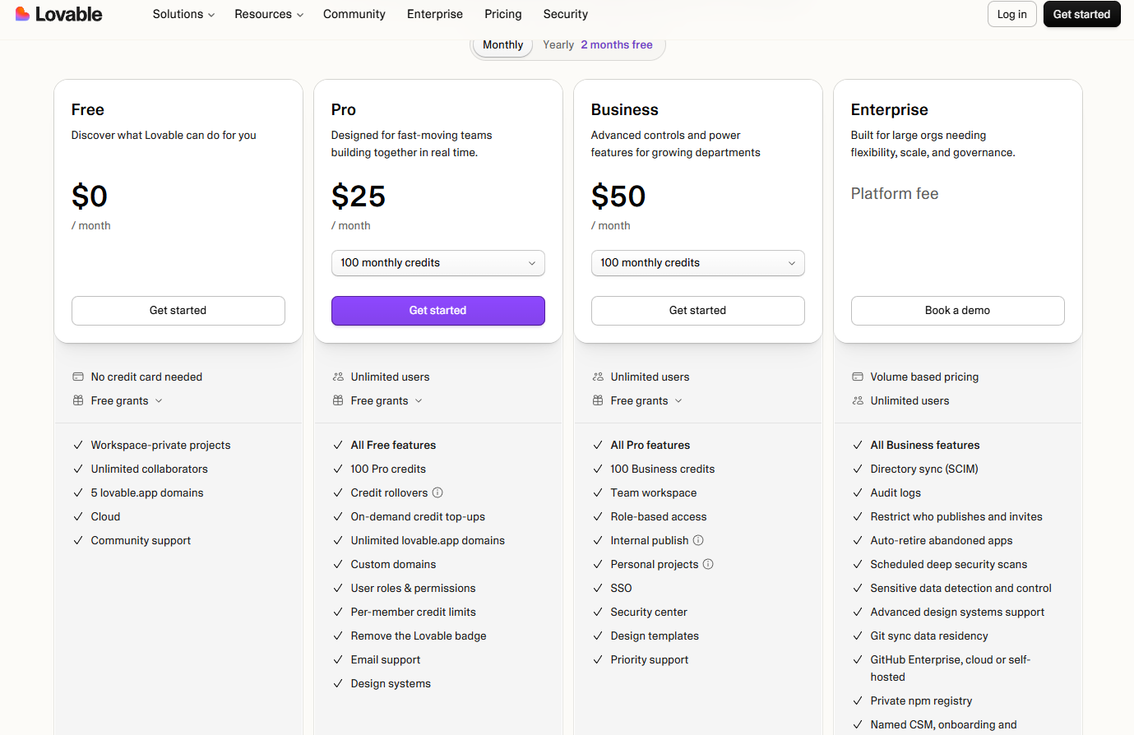This screenshot has height=735, width=1134.
Task: Open Pro plan monthly credits dropdown
Action: [x=438, y=263]
